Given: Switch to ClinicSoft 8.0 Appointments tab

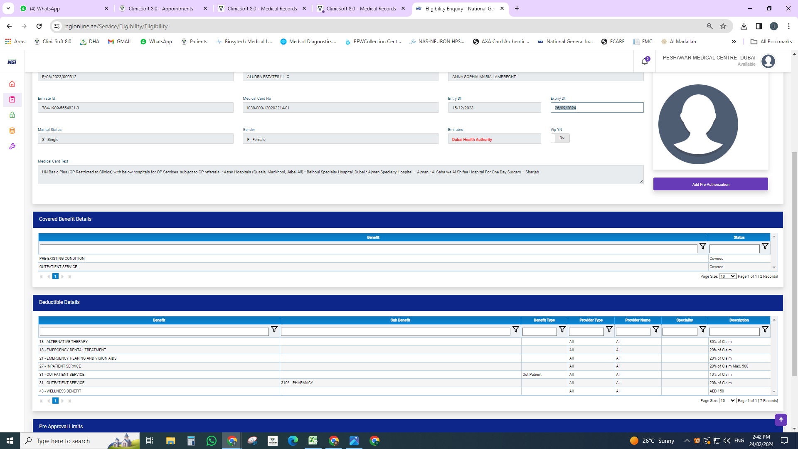Looking at the screenshot, I should click(161, 8).
